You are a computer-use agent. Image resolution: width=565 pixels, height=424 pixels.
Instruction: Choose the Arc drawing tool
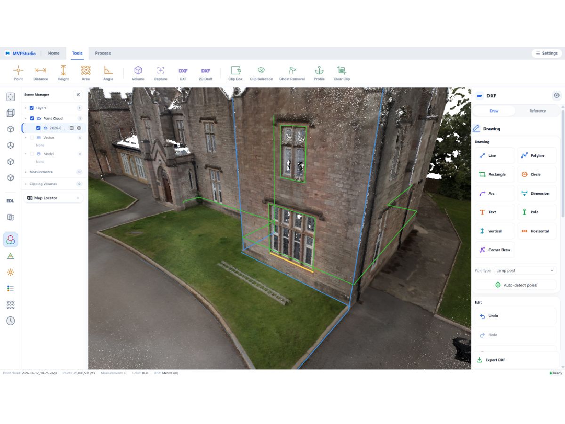(494, 193)
